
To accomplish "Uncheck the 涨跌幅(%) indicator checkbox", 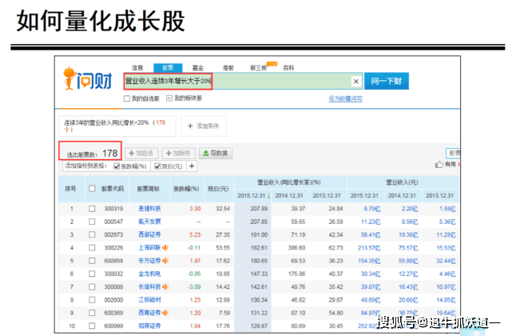I will pyautogui.click(x=117, y=166).
